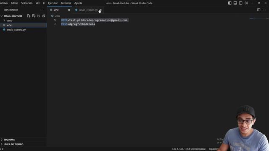269x151 pixels.
Task: Toggle bottom panel layout icon
Action: pyautogui.click(x=235, y=3)
